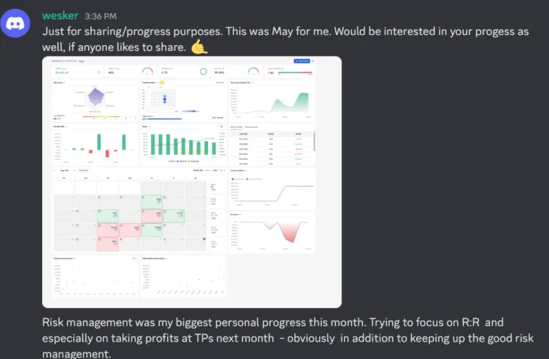The image size is (549, 359).
Task: Select the first tab above trades table
Action: [236, 127]
